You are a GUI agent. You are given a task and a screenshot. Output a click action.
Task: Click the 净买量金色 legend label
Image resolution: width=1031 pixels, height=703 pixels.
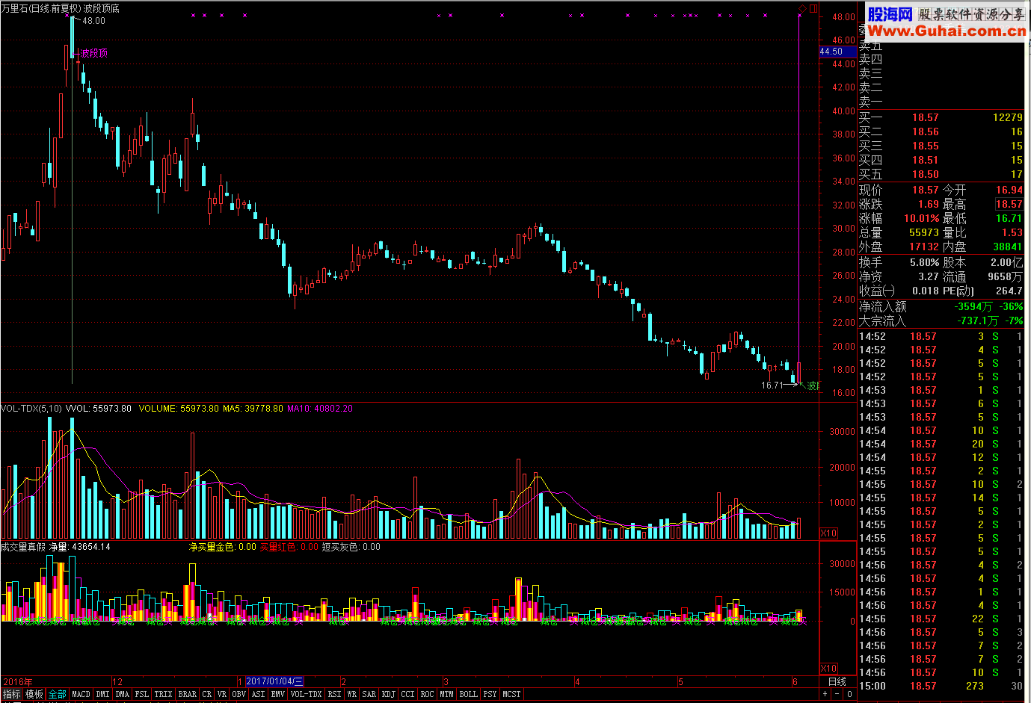tap(212, 547)
